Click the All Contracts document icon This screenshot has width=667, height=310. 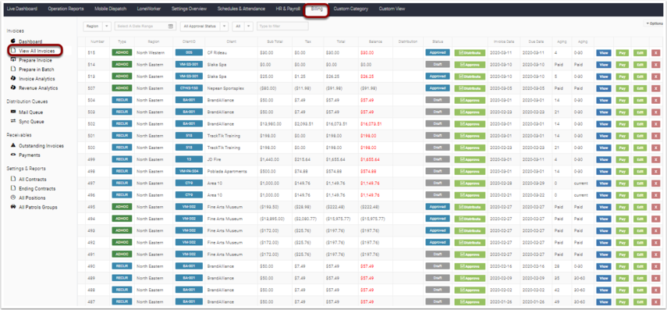(12, 180)
